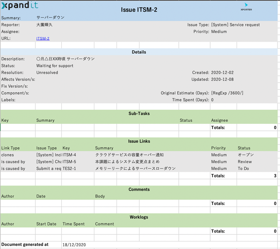Click summary 本課題によるシステム変更点まとめ
Viewport: 280px width, 249px height.
(x=127, y=161)
